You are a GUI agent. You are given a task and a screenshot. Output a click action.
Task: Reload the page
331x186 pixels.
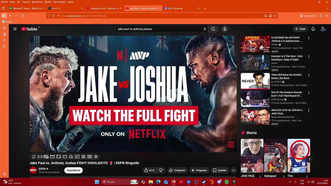point(23,16)
